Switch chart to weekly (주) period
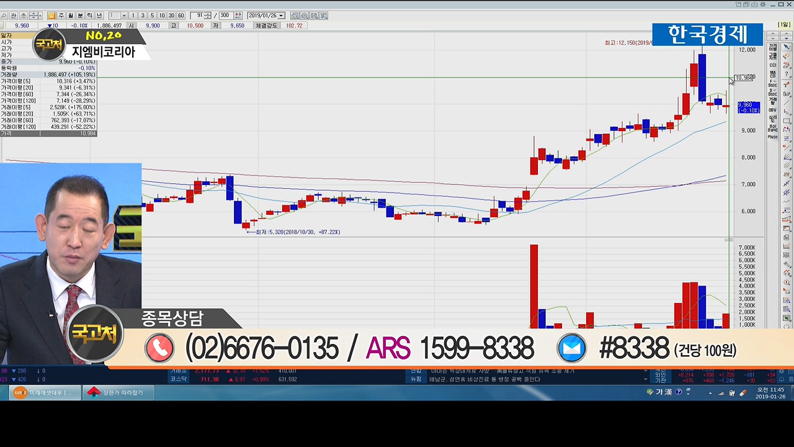The image size is (794, 447). (x=61, y=16)
